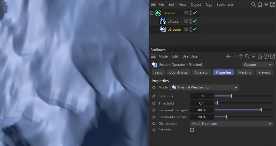Switch to the Operator tab
The height and width of the screenshot is (146, 276).
pyautogui.click(x=202, y=72)
